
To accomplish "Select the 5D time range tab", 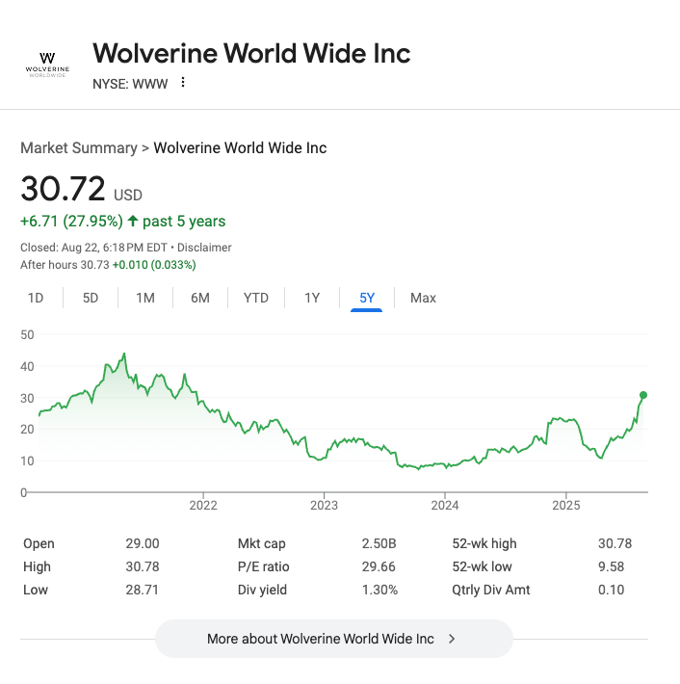I will tap(91, 298).
